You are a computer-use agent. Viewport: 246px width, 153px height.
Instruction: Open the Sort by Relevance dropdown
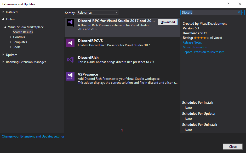[x=98, y=12]
